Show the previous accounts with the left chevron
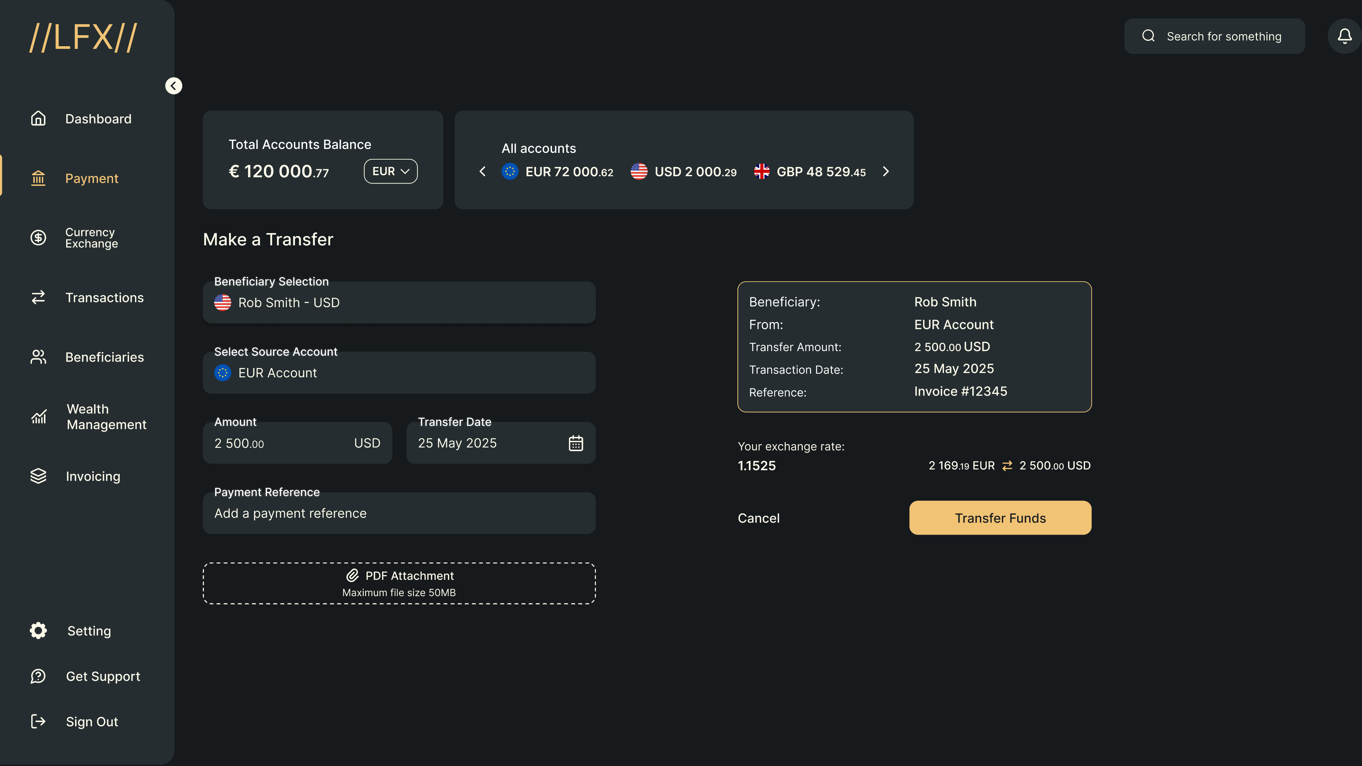 (x=482, y=171)
